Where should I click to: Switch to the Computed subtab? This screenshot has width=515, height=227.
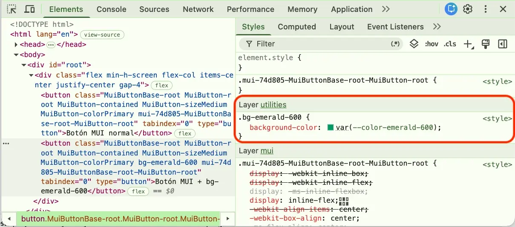tap(297, 26)
